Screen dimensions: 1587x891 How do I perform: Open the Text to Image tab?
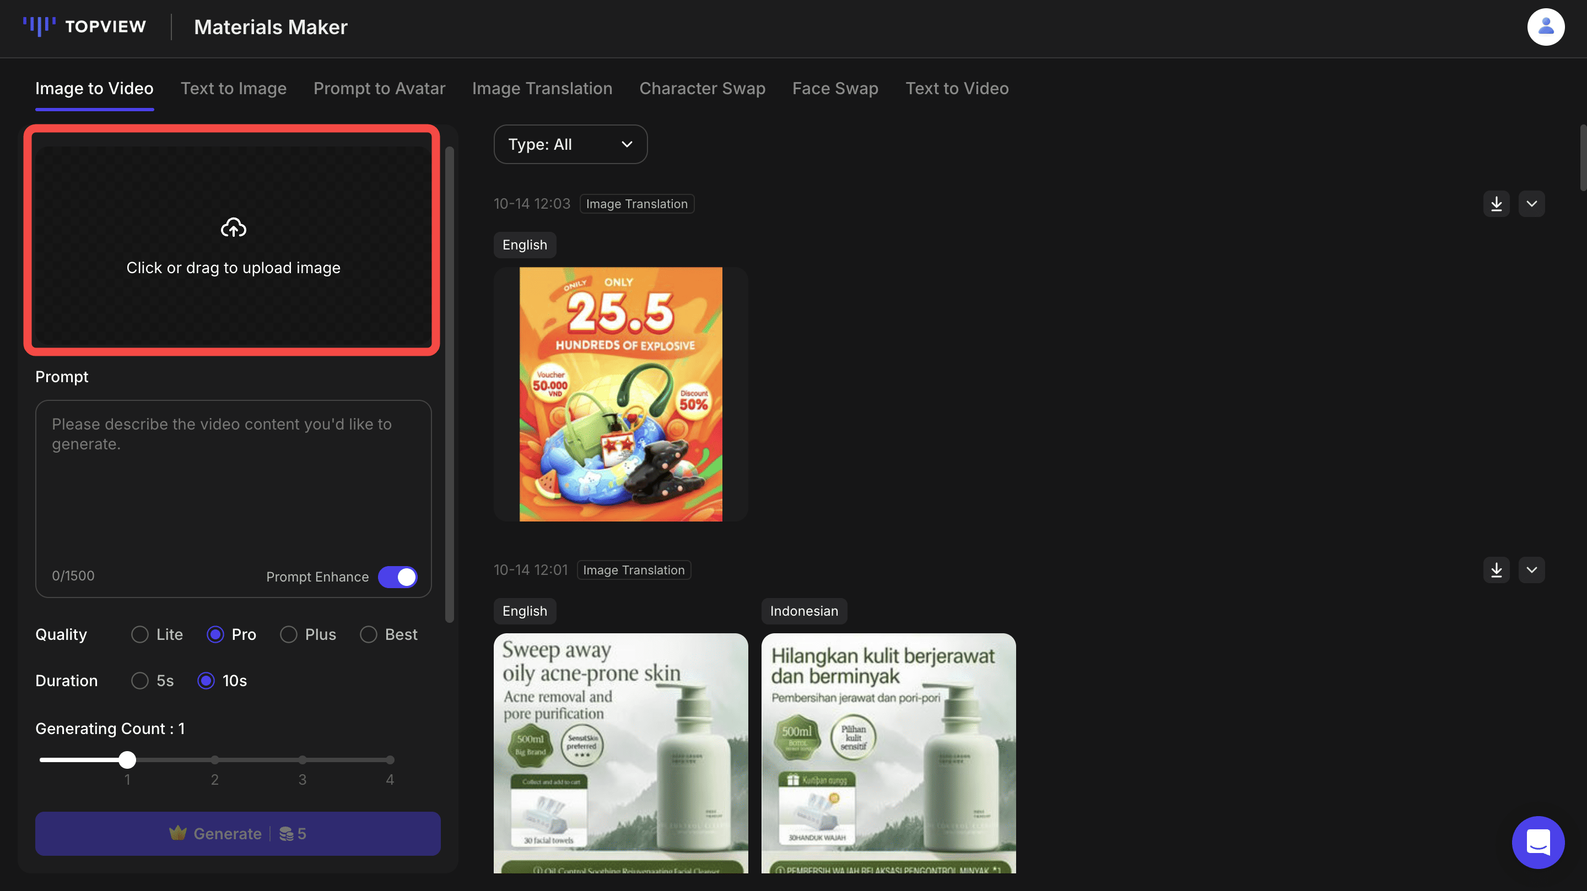point(233,88)
